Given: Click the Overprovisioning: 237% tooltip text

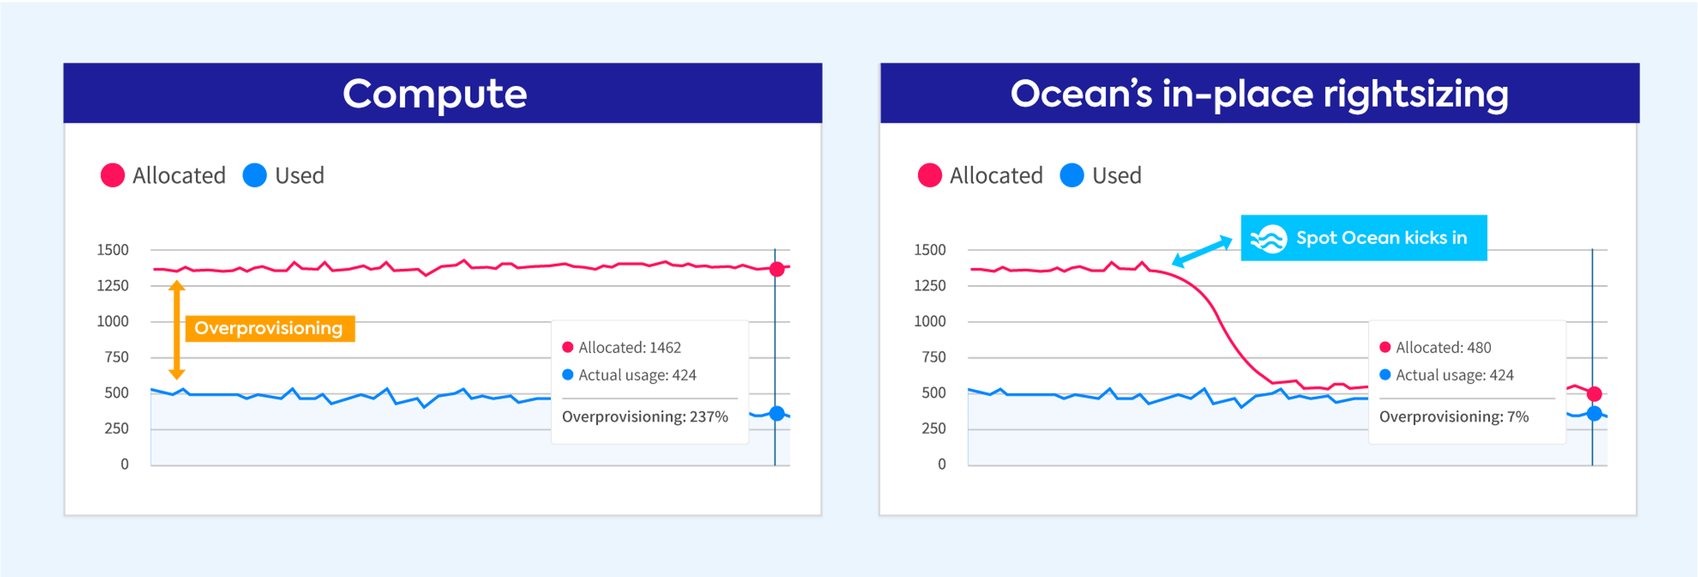Looking at the screenshot, I should click(644, 417).
